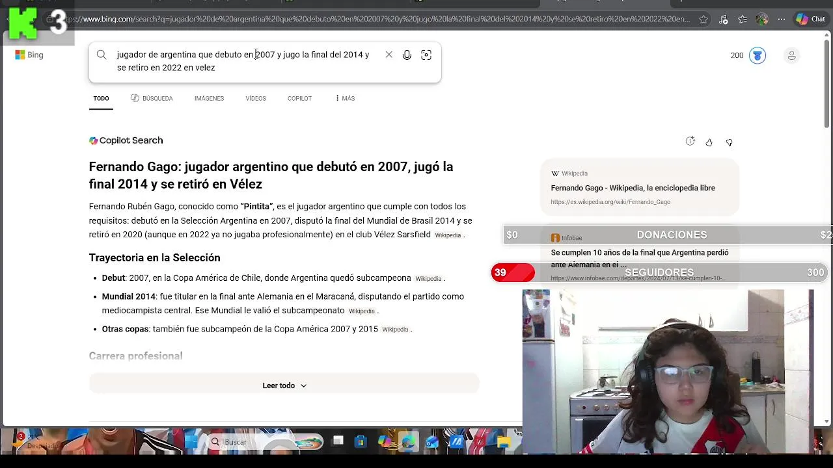Open Edge settings and more menu
Viewport: 833px width, 468px height.
(x=782, y=19)
